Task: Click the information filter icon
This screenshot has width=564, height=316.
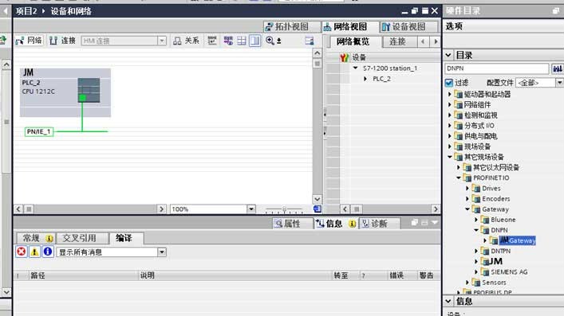Action: point(48,252)
